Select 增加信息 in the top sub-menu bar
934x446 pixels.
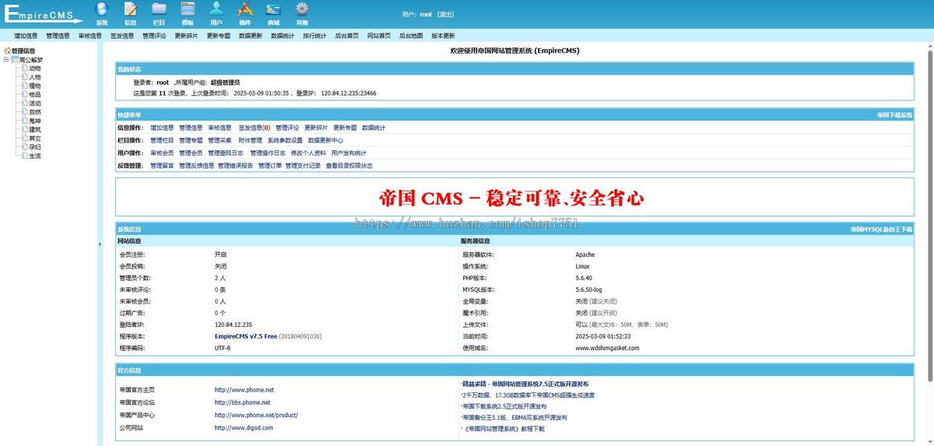click(26, 36)
